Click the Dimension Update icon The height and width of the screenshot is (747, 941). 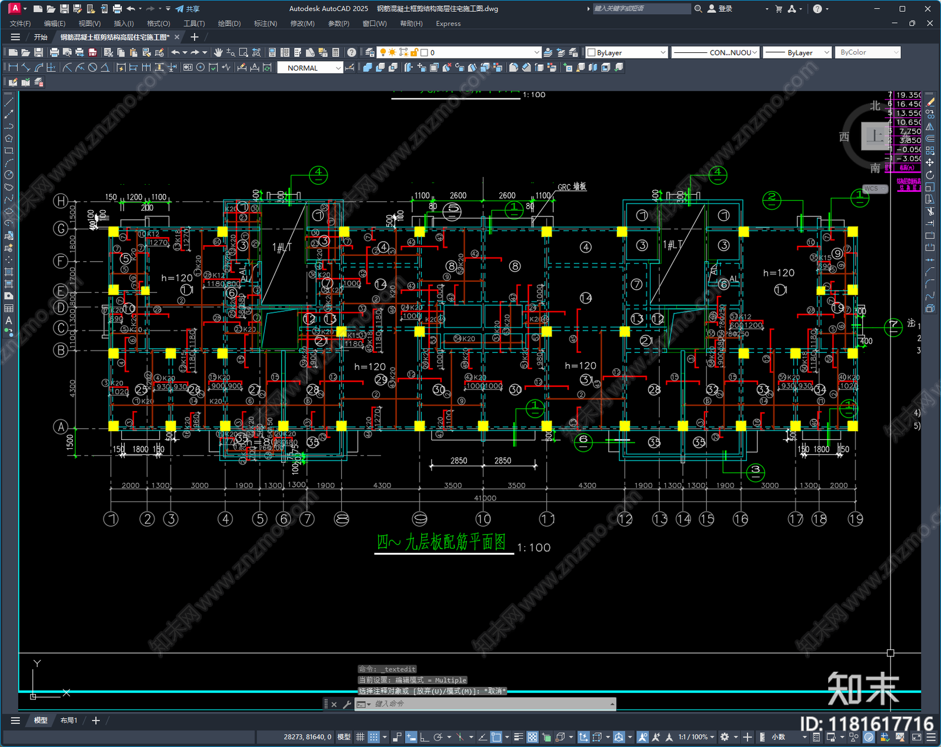tap(267, 68)
